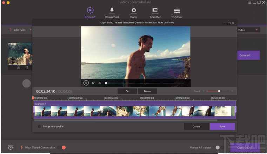The image size is (267, 154).
Task: Skip to next frame in player
Action: pyautogui.click(x=100, y=83)
